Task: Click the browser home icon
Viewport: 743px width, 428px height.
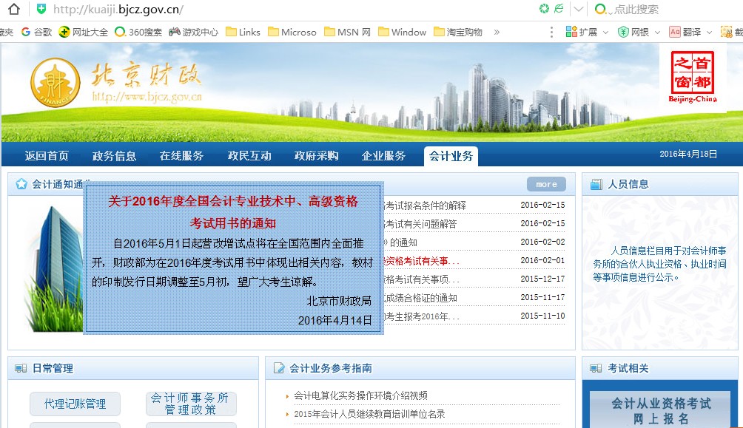Action: pyautogui.click(x=14, y=9)
